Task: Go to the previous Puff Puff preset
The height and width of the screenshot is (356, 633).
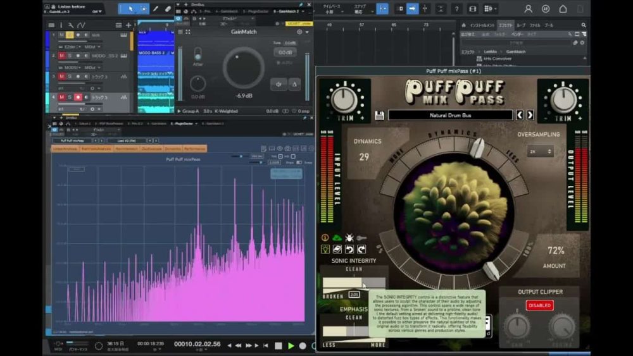Action: coord(520,115)
